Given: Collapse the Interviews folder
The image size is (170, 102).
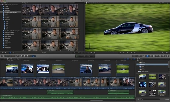Looking at the screenshot, I should click(2, 20).
